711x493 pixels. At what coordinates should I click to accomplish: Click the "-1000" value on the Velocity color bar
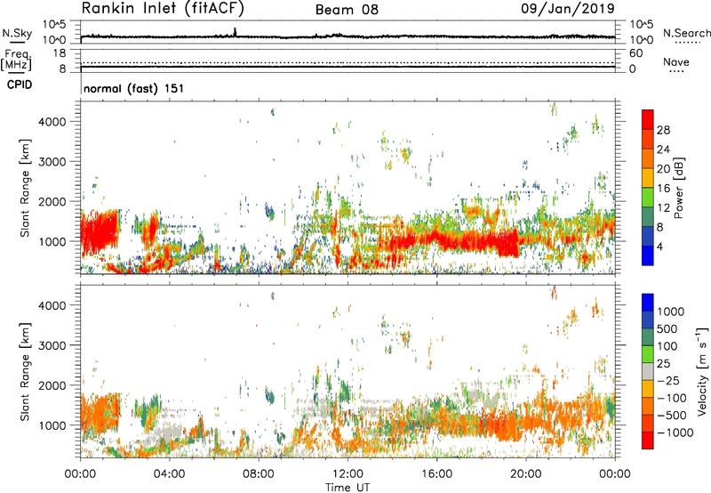tap(675, 432)
